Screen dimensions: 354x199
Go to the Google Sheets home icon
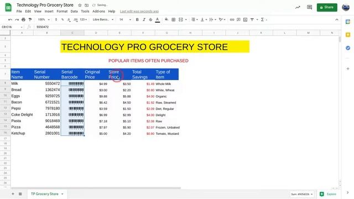(8, 7)
